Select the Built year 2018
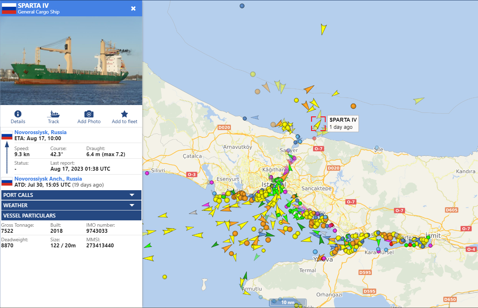478x308 pixels. tap(56, 231)
